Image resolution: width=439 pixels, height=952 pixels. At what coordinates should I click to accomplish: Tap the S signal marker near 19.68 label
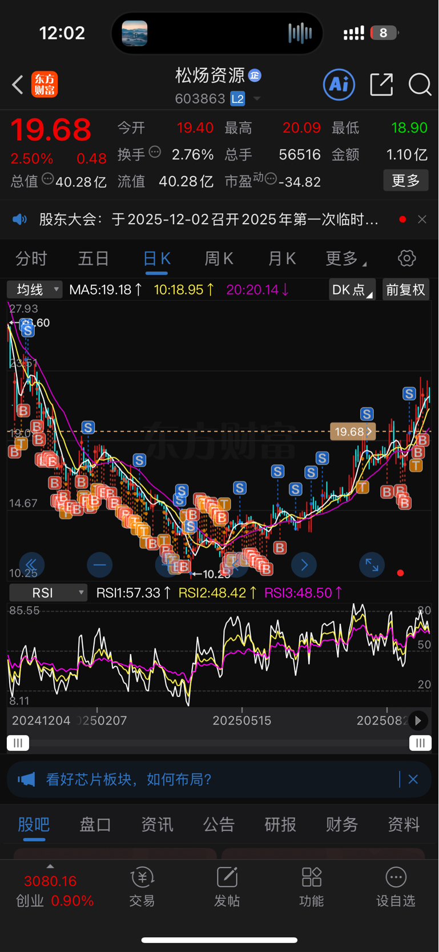(367, 414)
